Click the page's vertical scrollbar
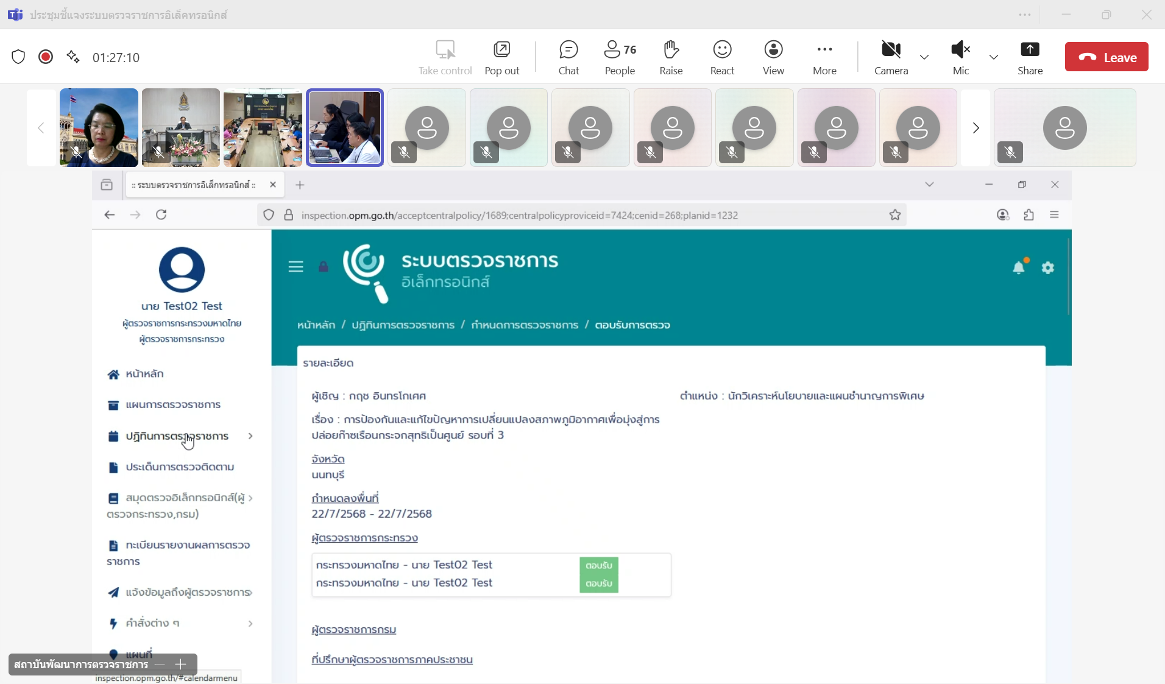1165x684 pixels. [x=1068, y=277]
